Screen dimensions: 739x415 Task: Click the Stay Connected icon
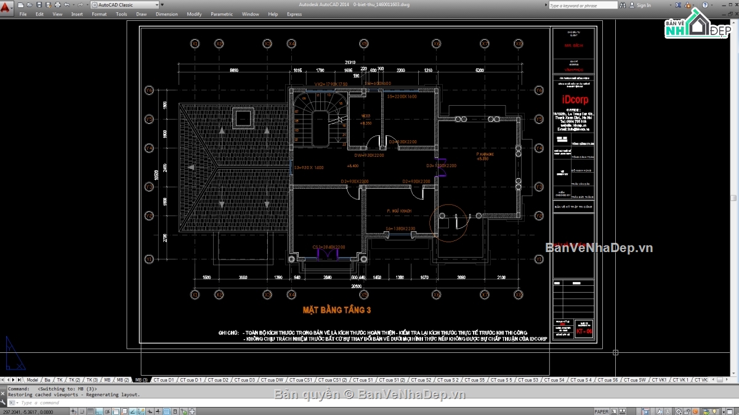point(687,5)
